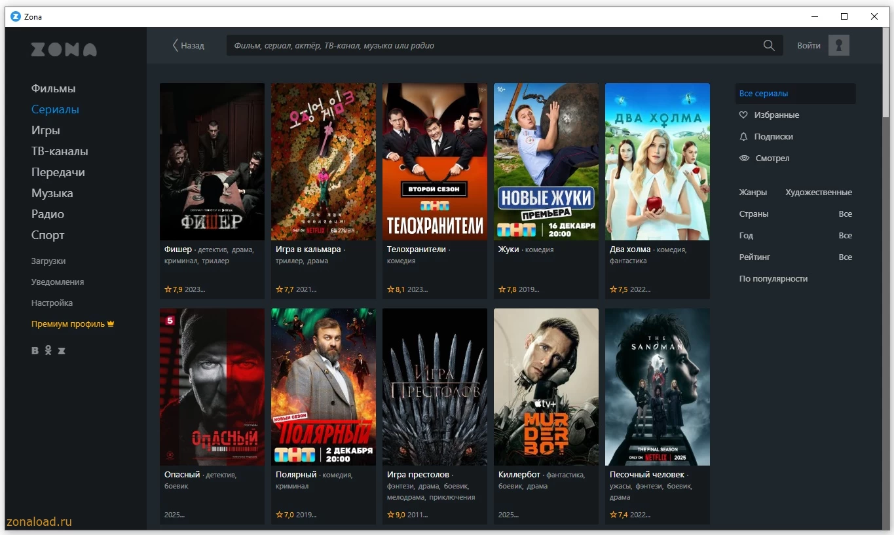The height and width of the screenshot is (535, 894).
Task: Click the star rating on Фишер card
Action: pos(174,289)
